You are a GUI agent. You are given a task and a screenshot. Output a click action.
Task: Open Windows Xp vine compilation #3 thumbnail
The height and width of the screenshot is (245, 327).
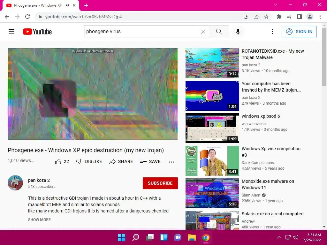pos(212,161)
